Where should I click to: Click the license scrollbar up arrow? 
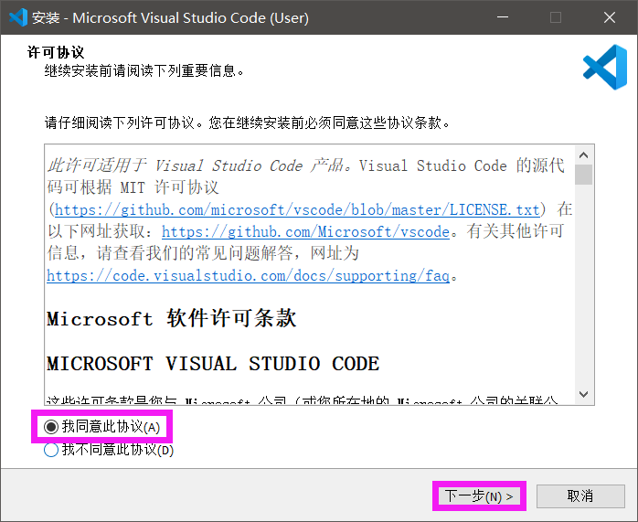click(x=583, y=154)
